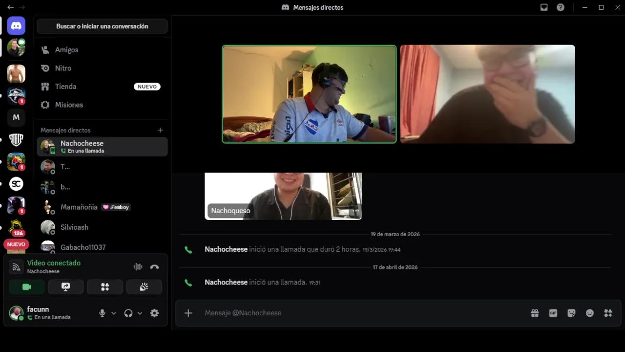The image size is (625, 352).
Task: Click the 19 de marzo de 2026 date divider text
Action: [395, 234]
